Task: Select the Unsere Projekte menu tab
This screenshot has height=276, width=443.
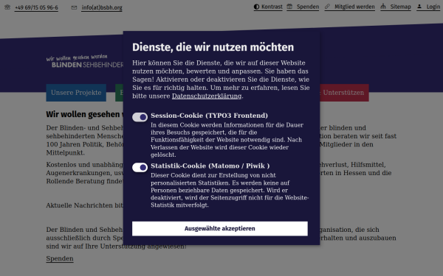Action: point(76,93)
